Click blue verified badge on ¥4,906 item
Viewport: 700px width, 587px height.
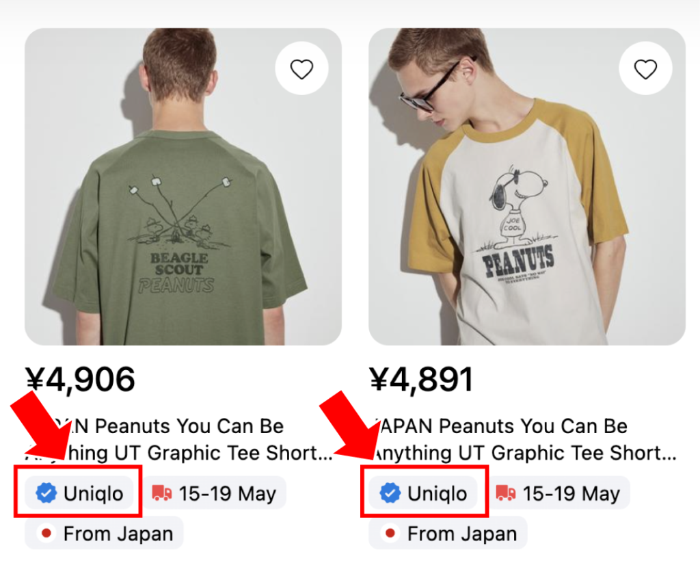coord(46,493)
